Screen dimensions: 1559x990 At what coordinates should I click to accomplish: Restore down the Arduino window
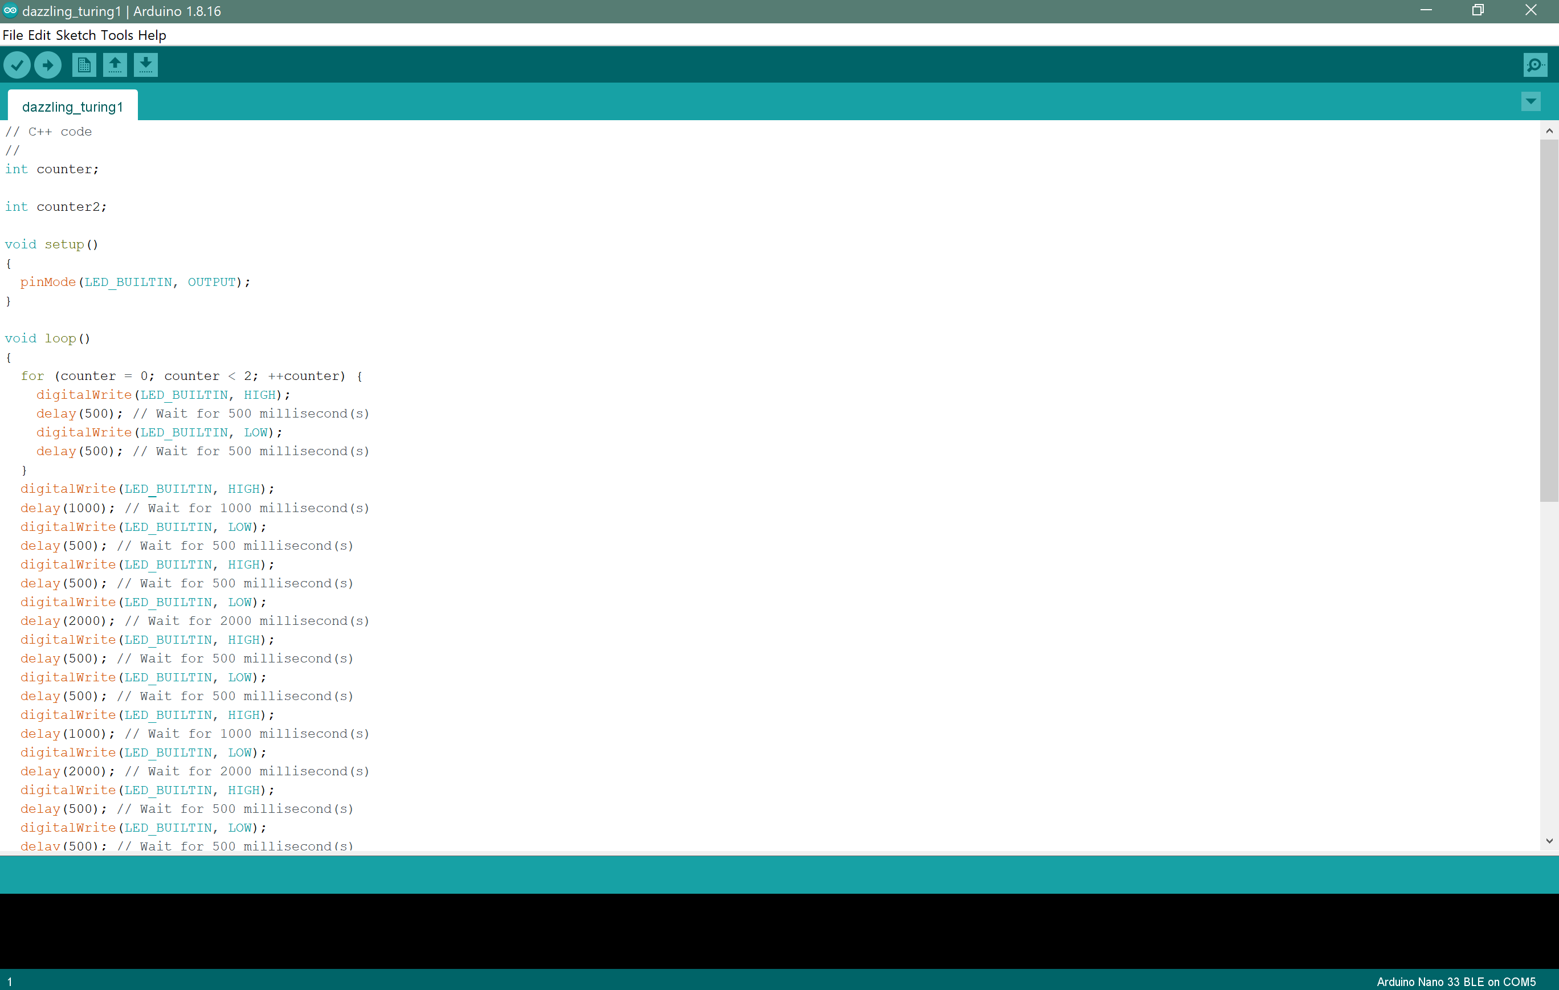pos(1478,10)
